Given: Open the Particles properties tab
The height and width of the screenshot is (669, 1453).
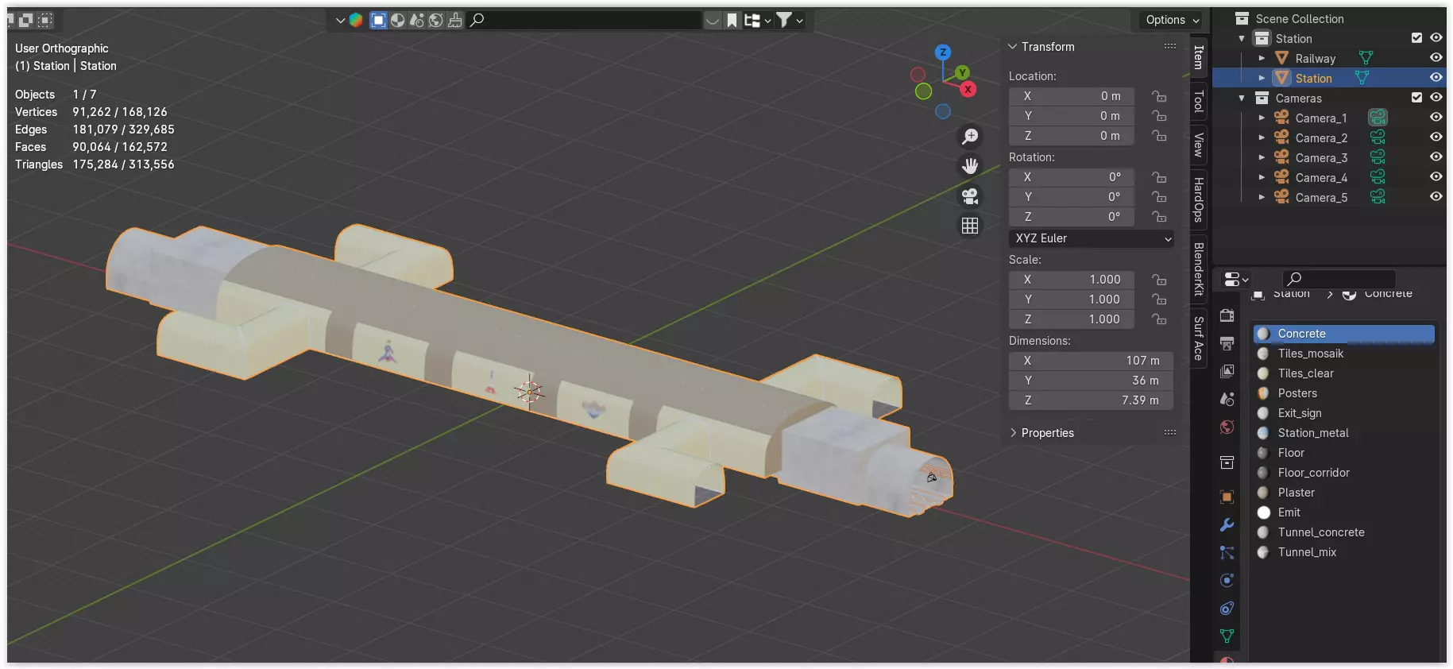Looking at the screenshot, I should 1227,553.
